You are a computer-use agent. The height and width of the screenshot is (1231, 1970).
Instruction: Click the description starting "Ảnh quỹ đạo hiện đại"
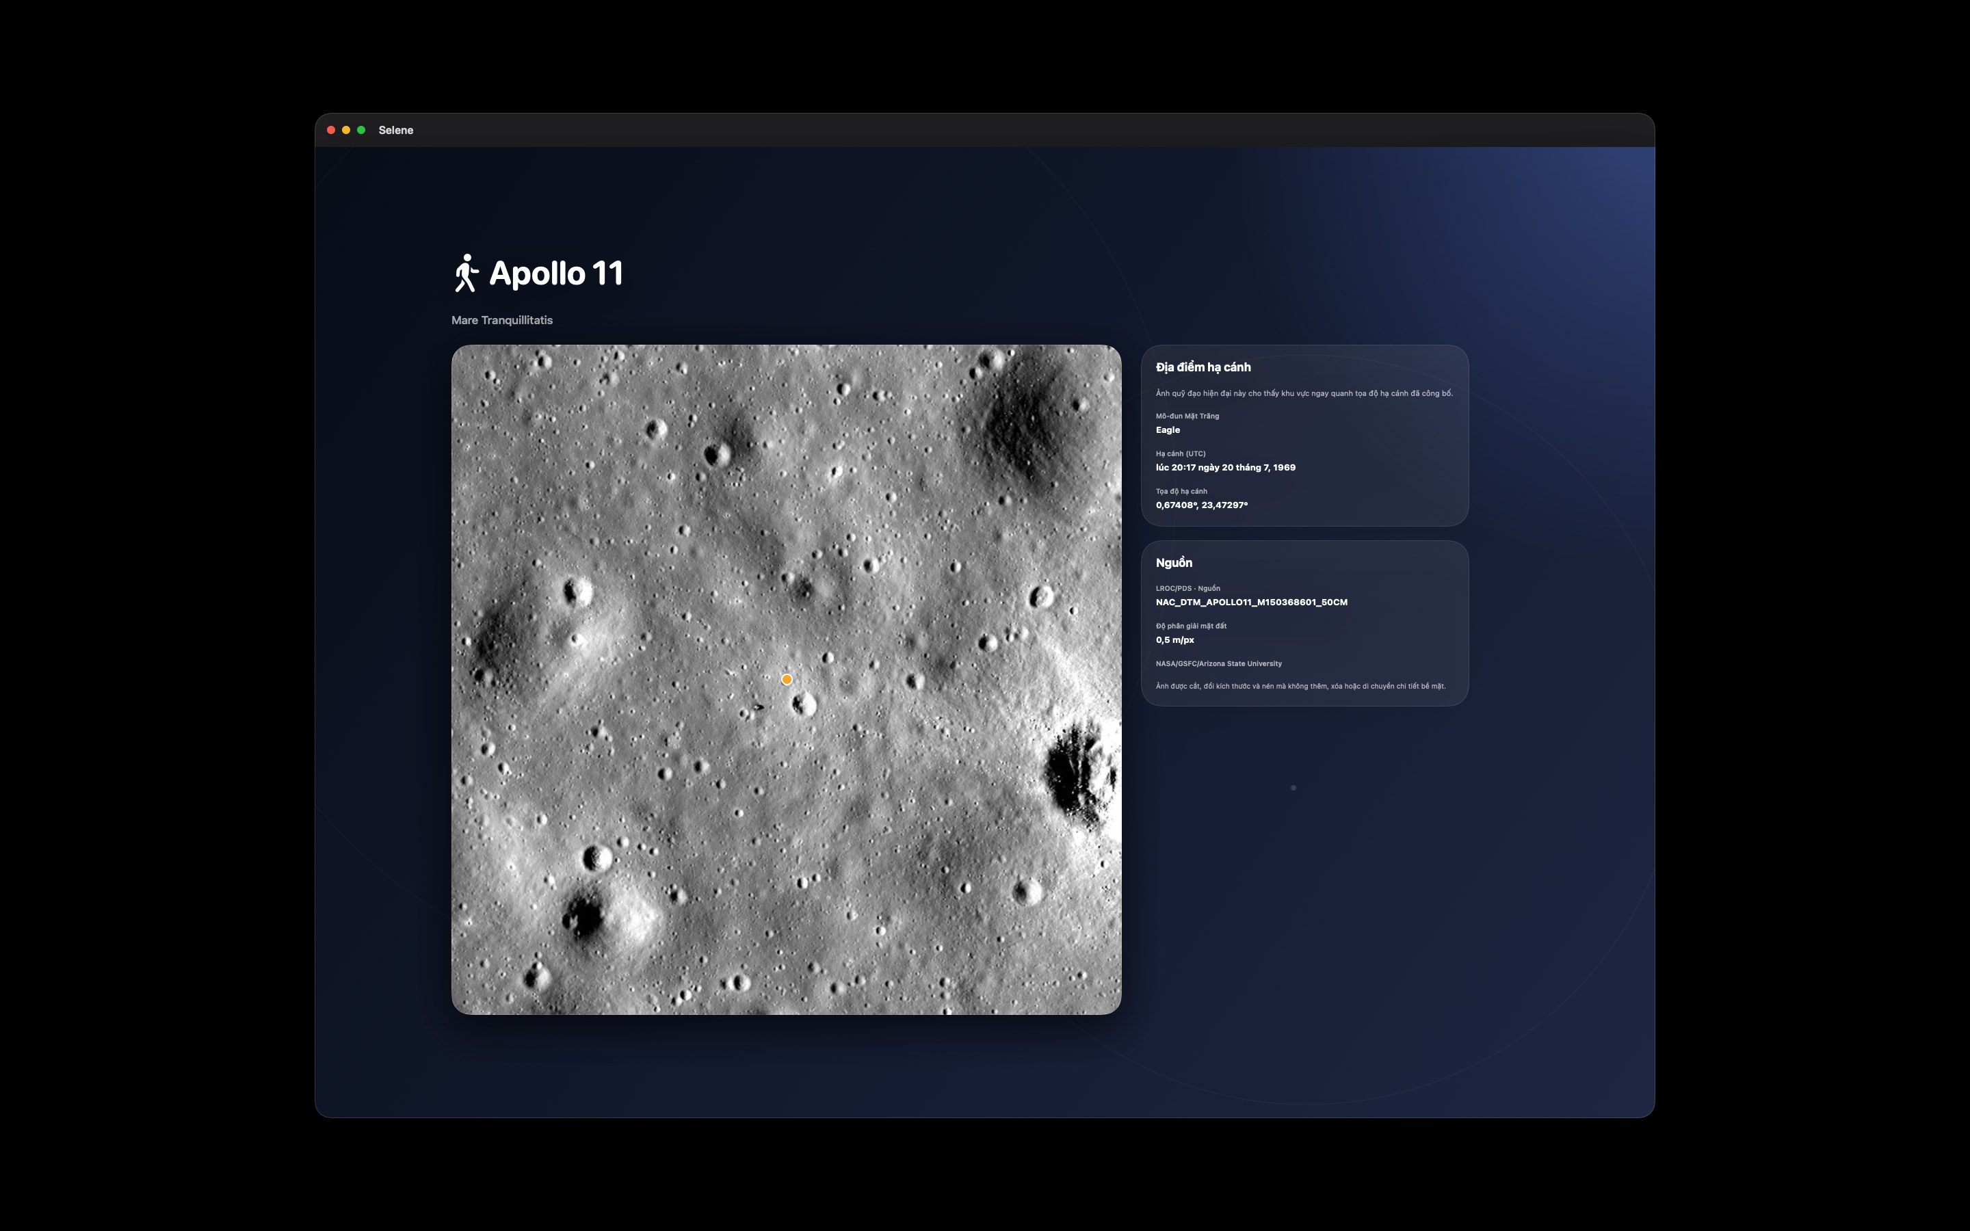[x=1304, y=393]
